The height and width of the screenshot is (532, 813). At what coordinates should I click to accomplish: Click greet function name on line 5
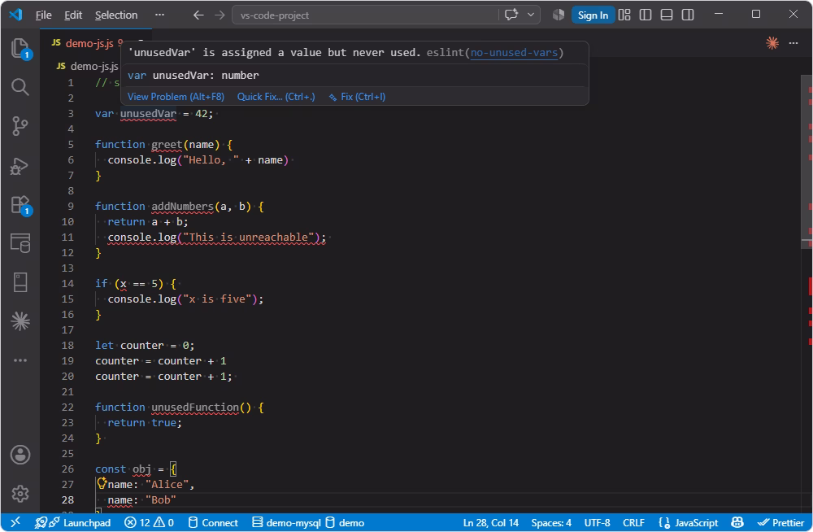pos(167,144)
